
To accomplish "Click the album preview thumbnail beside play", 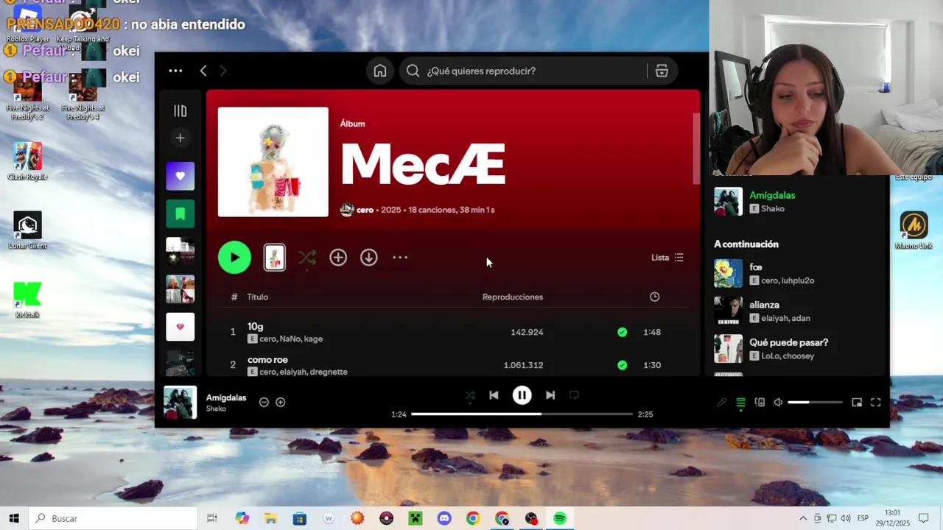I will (275, 258).
